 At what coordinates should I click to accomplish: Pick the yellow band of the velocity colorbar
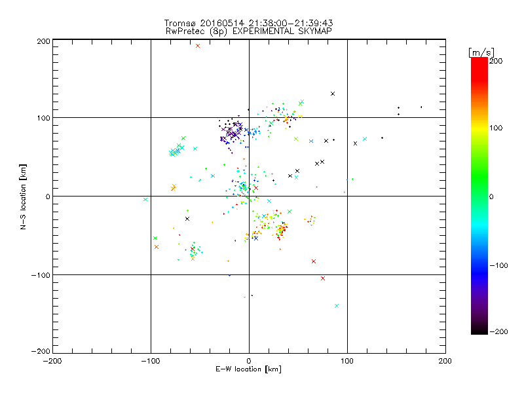tap(479, 128)
